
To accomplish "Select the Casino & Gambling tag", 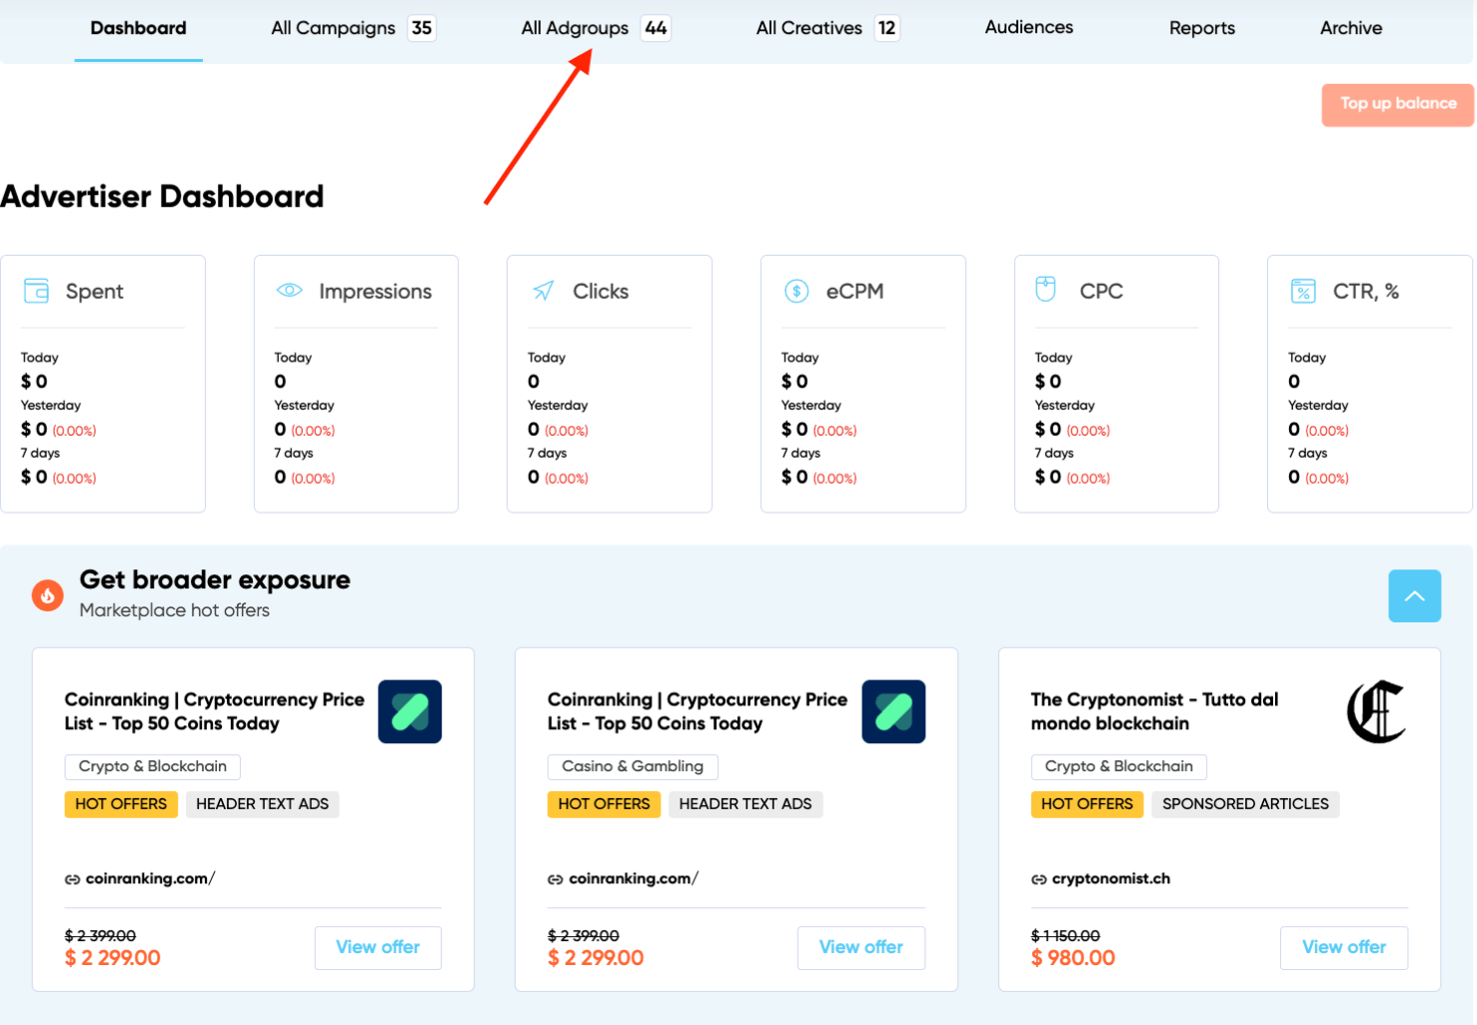I will (x=632, y=766).
